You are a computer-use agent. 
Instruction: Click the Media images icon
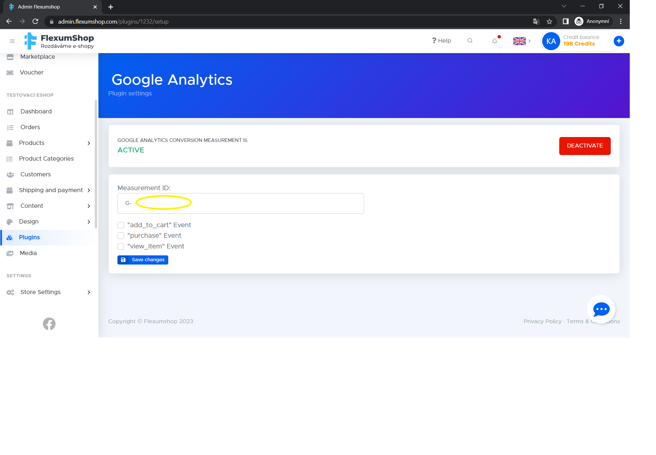click(x=10, y=253)
